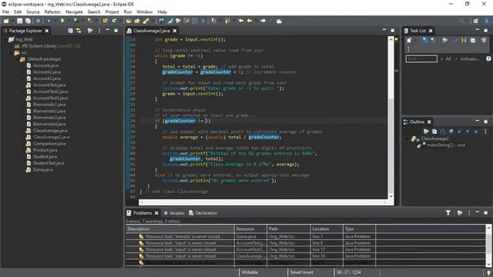Click the Open Type folder icon
The width and height of the screenshot is (493, 277).
(129, 21)
